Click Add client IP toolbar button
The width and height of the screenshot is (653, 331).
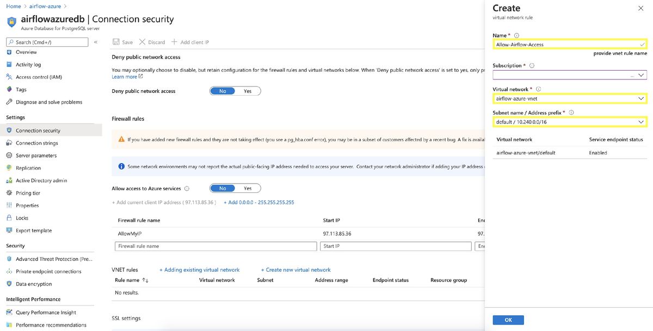(x=190, y=42)
